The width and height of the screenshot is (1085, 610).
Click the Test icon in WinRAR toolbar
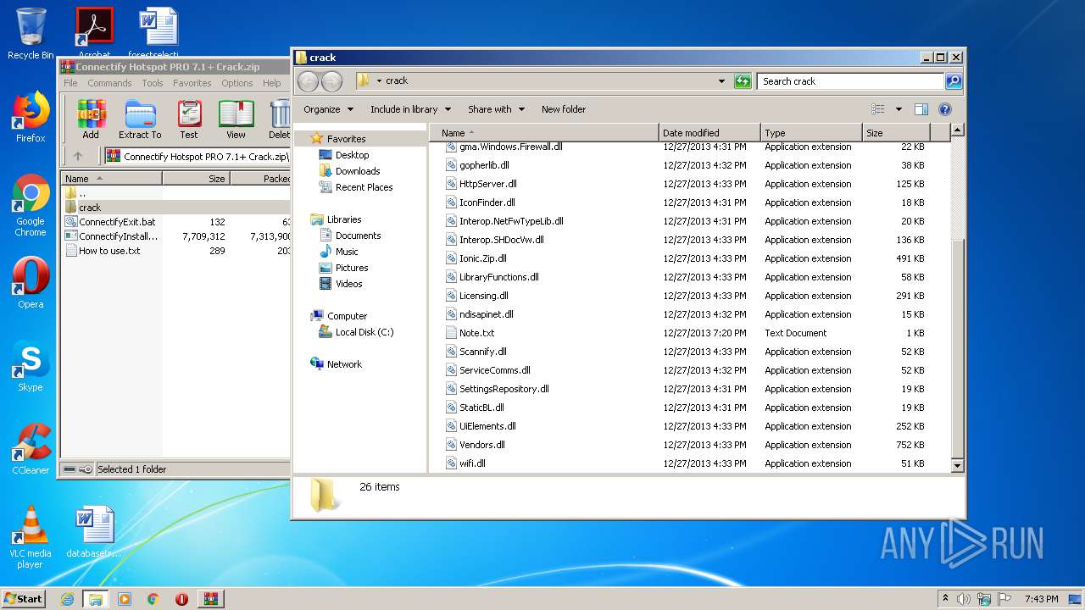[x=189, y=119]
